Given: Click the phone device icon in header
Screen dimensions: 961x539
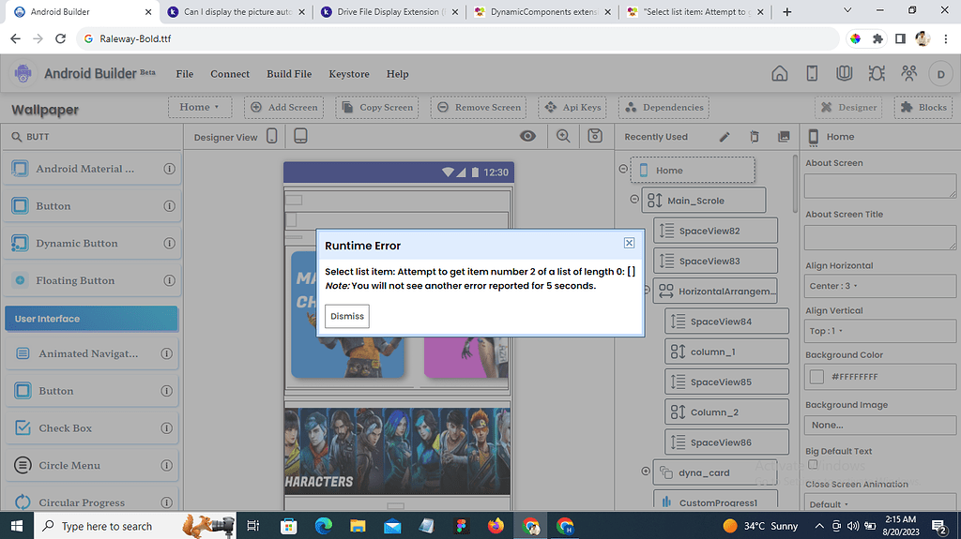Looking at the screenshot, I should pyautogui.click(x=812, y=73).
